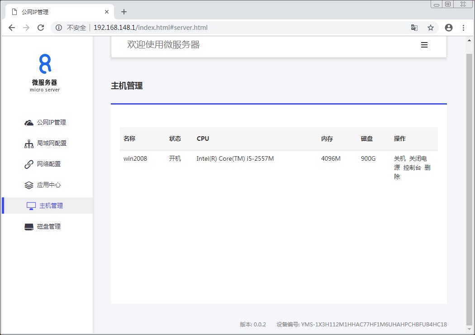Click the layers icon for 应用中心
Viewport: 475px width, 335px height.
[29, 185]
